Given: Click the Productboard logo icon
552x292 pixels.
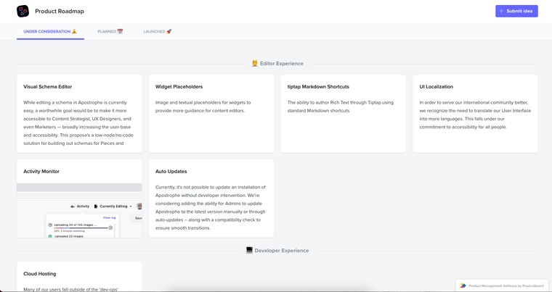Looking at the screenshot, I should coord(463,285).
